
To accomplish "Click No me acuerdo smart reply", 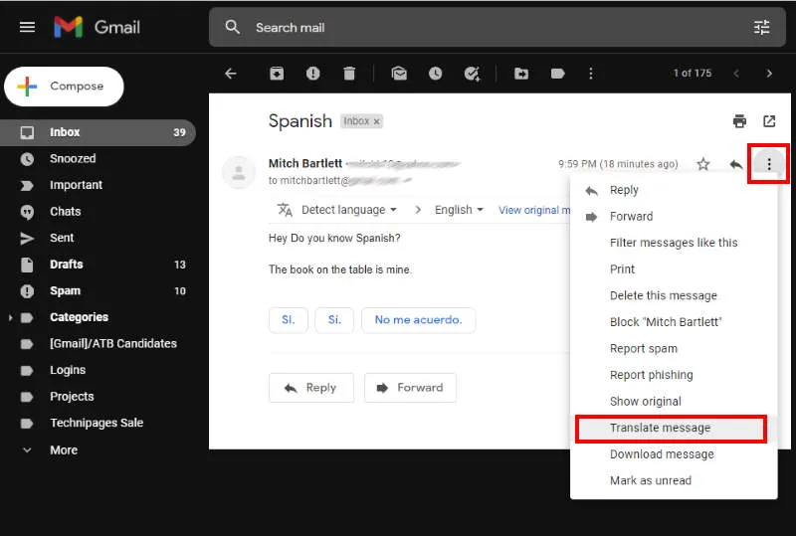I will (x=418, y=320).
